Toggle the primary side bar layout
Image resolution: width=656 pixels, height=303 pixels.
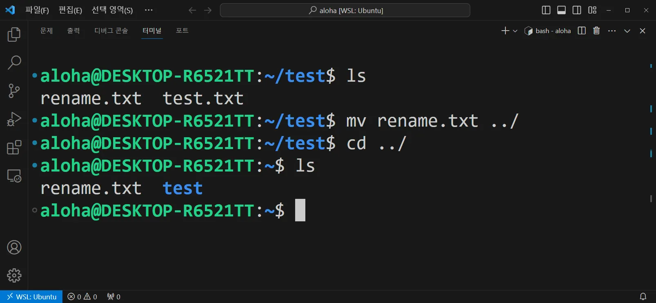click(546, 10)
